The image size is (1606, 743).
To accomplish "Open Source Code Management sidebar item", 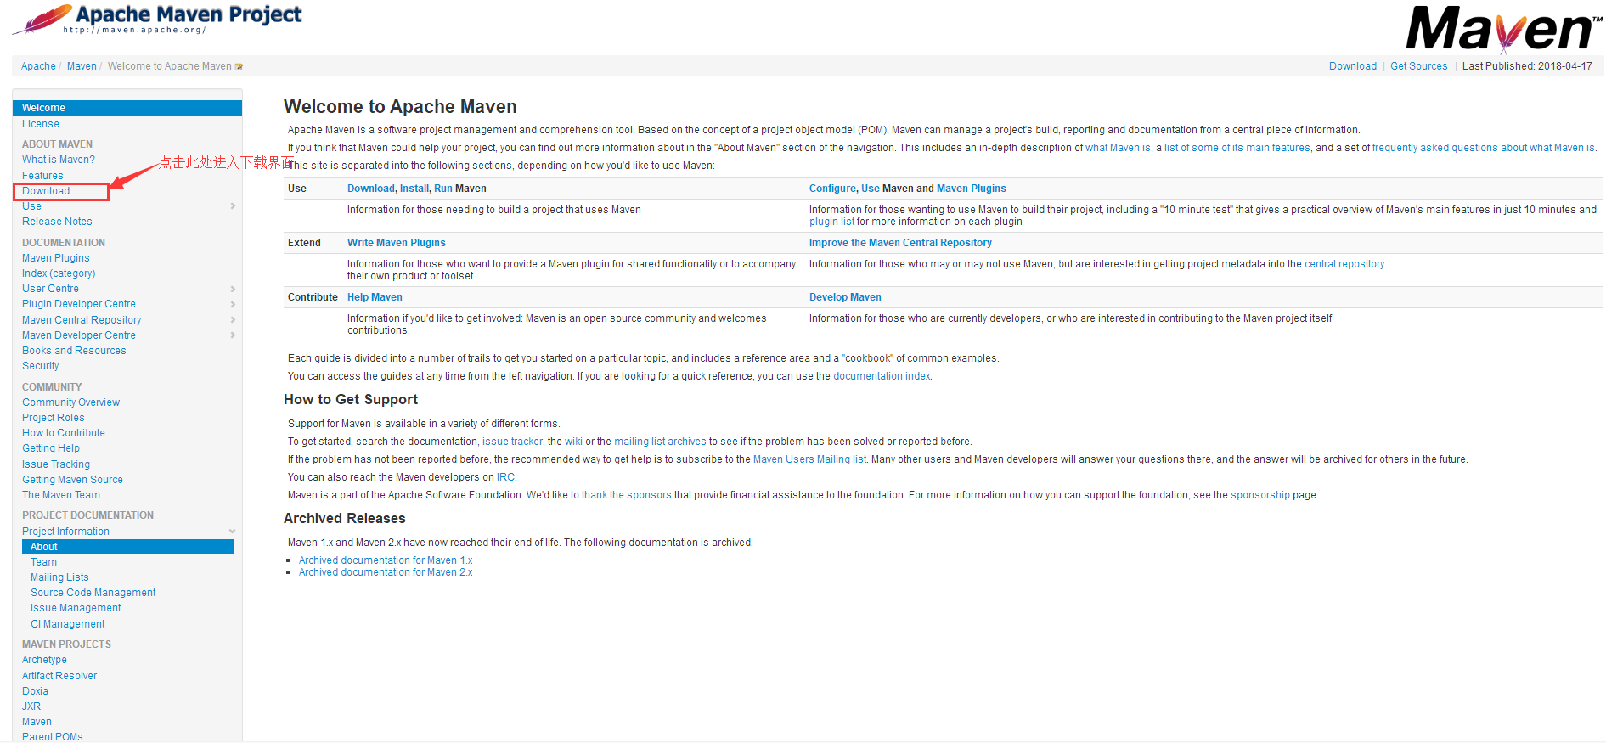I will pyautogui.click(x=93, y=593).
